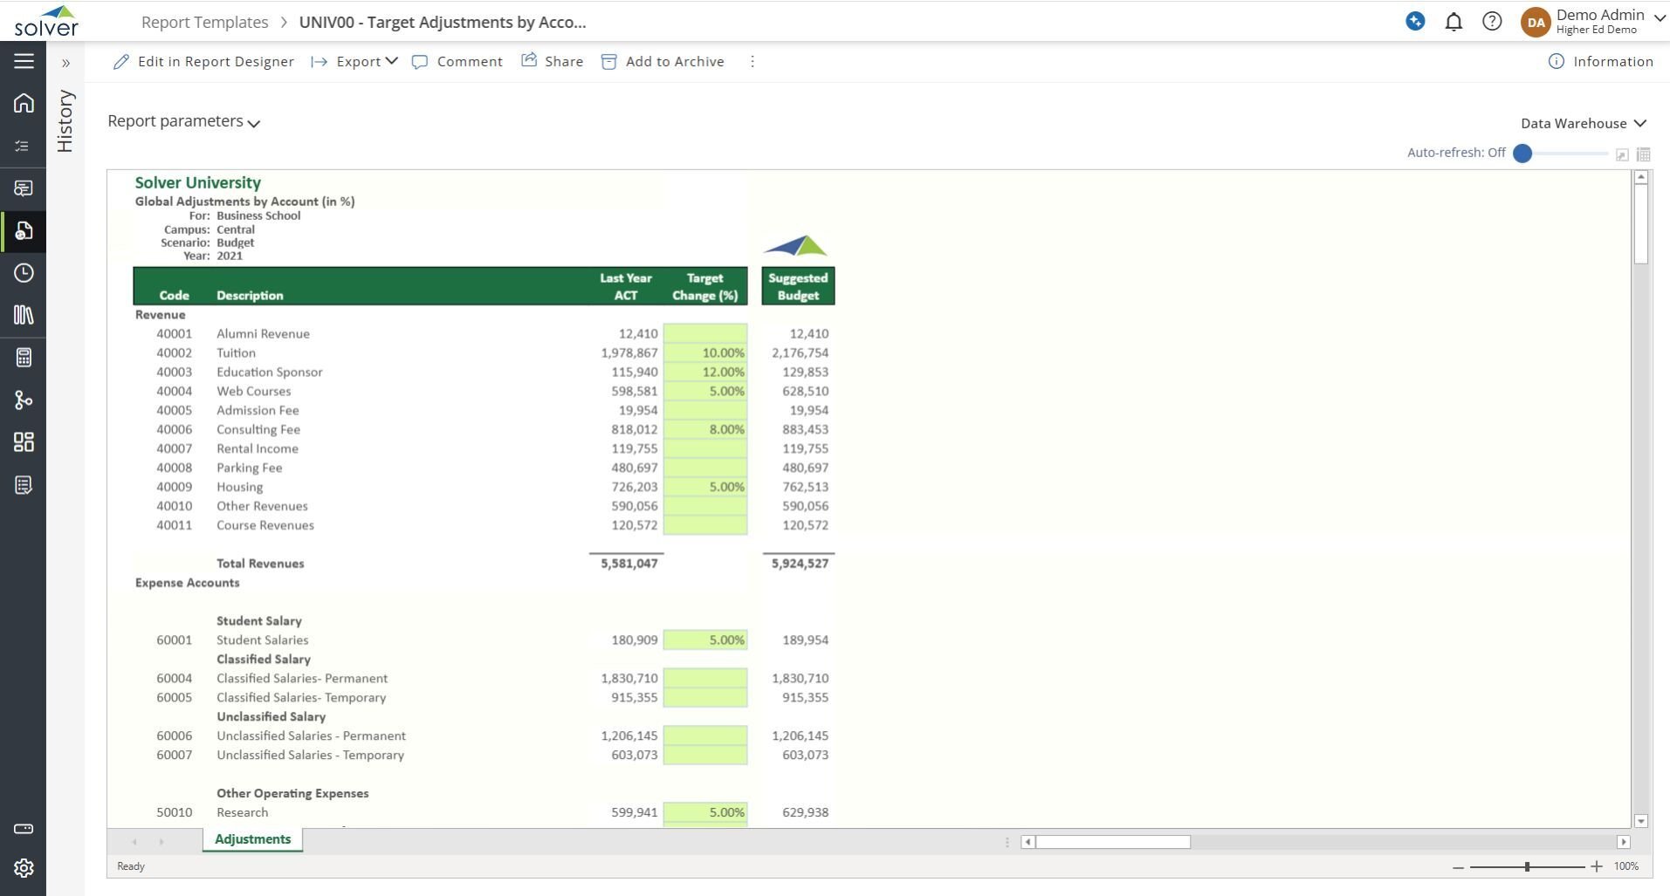Open Settings gear in the sidebar

click(24, 868)
